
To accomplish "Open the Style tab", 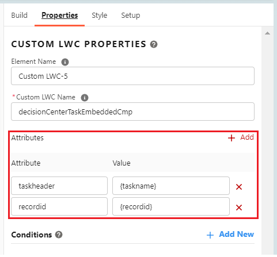I will coord(100,16).
